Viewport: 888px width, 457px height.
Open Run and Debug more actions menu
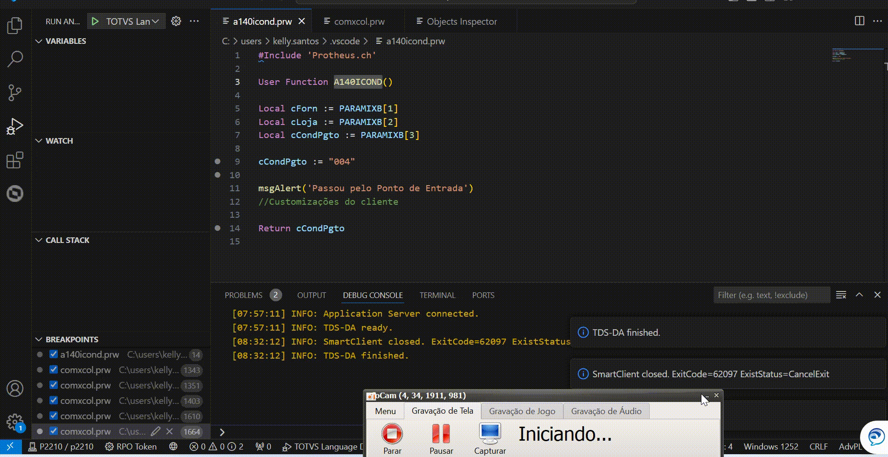194,21
